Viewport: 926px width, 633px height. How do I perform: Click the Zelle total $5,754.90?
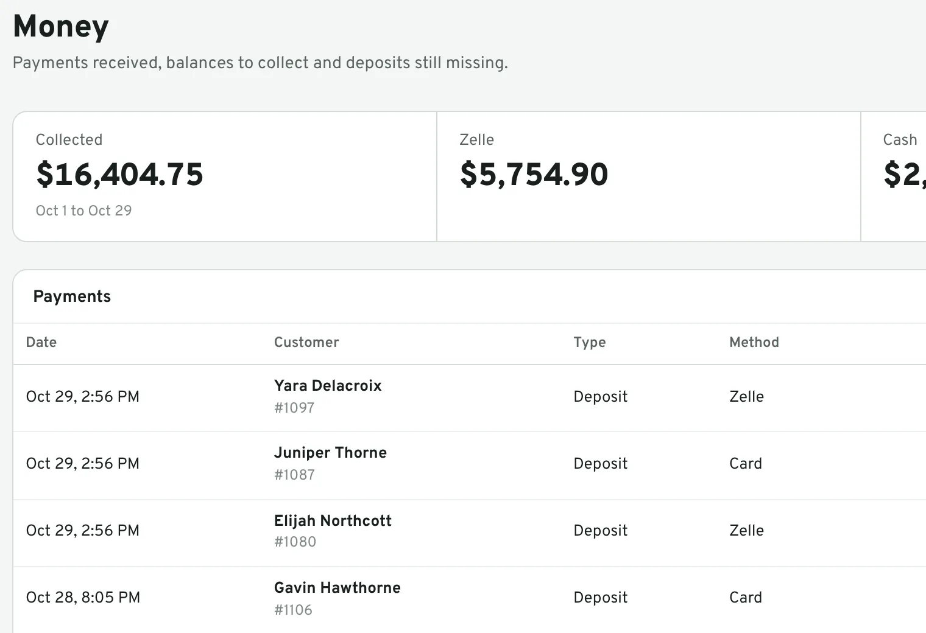tap(534, 175)
